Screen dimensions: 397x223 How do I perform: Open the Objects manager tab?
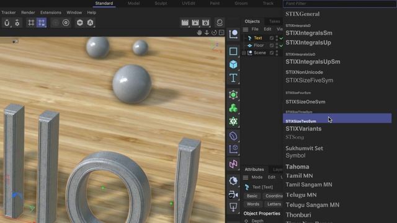252,22
